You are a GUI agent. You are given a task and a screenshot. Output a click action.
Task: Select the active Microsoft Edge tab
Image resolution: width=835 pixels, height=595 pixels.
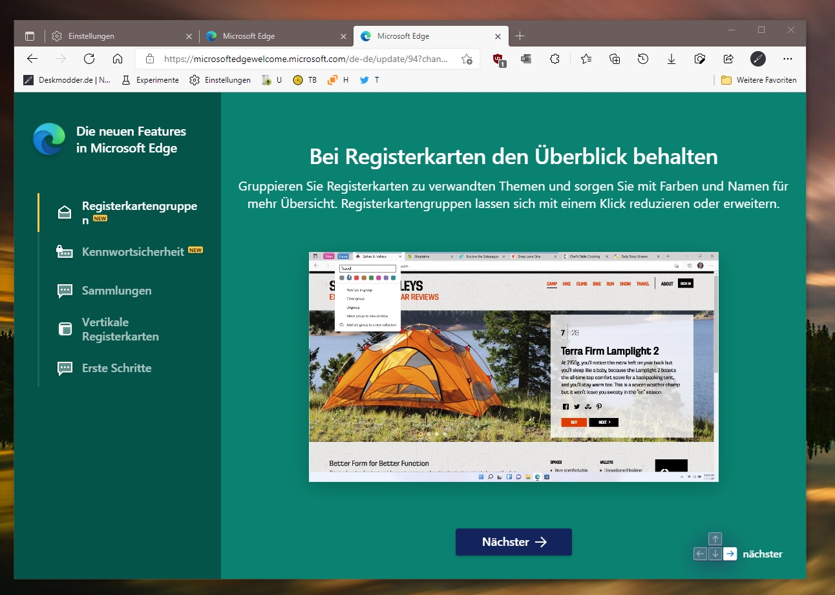pyautogui.click(x=431, y=36)
